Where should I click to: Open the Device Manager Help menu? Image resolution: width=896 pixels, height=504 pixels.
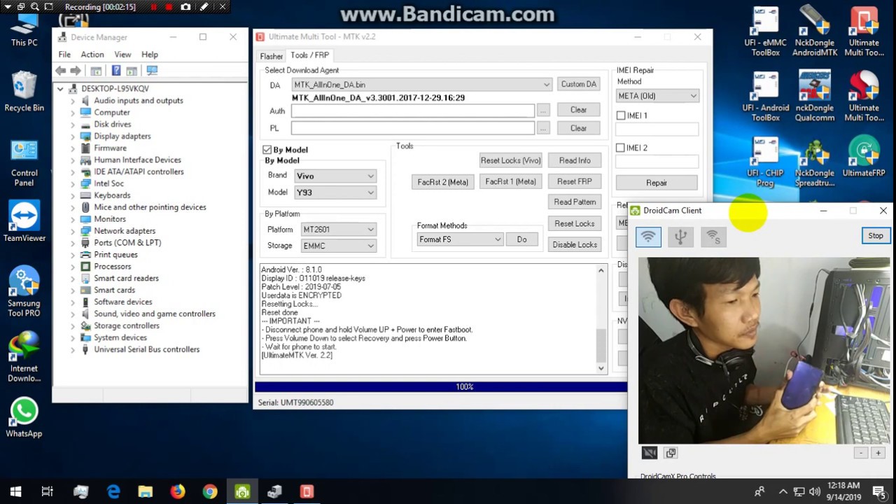click(150, 54)
